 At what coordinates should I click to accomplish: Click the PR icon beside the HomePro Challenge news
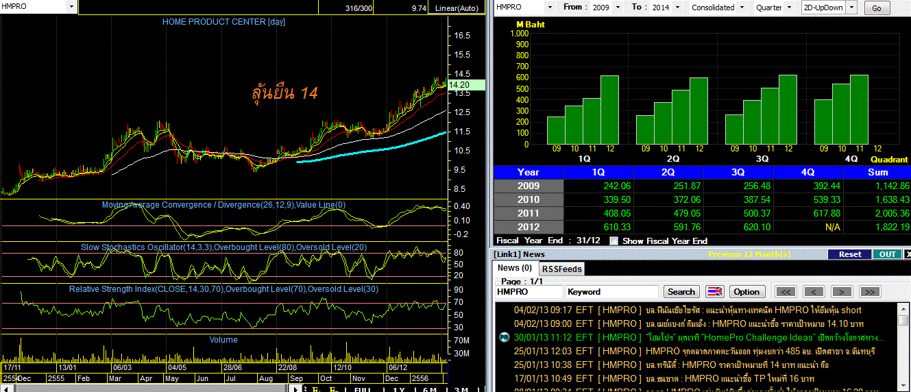click(504, 337)
